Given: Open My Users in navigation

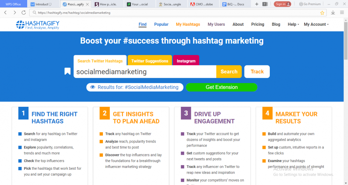Looking at the screenshot, I should 216,24.
